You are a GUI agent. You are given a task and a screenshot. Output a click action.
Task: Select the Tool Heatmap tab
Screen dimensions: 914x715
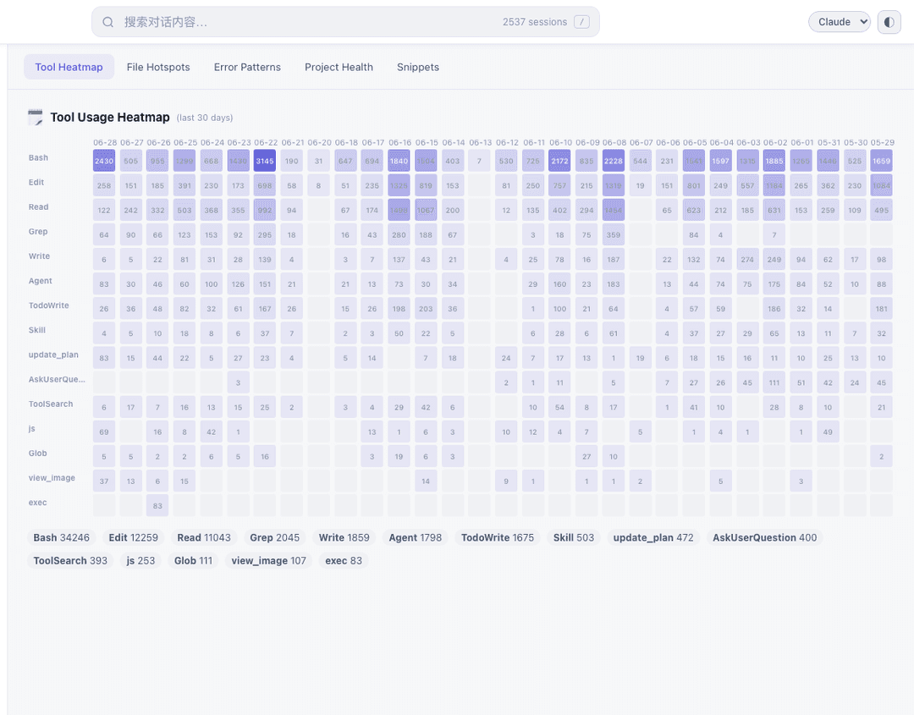click(x=69, y=67)
